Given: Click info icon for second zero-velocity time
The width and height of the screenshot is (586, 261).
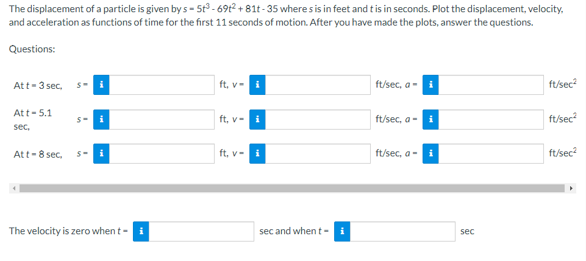Looking at the screenshot, I should click(x=342, y=232).
